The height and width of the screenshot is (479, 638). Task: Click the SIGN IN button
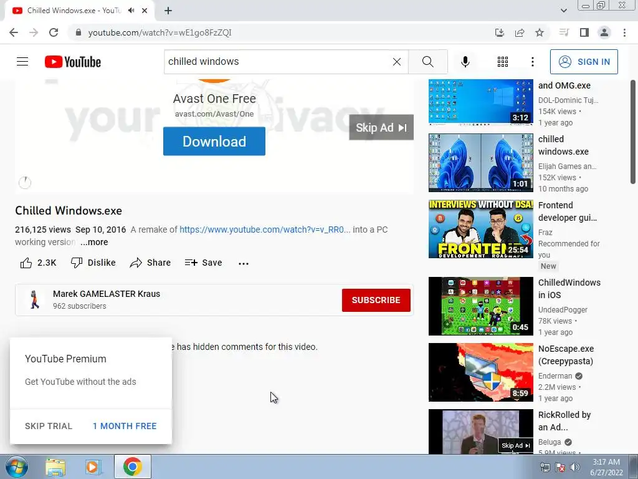584,62
